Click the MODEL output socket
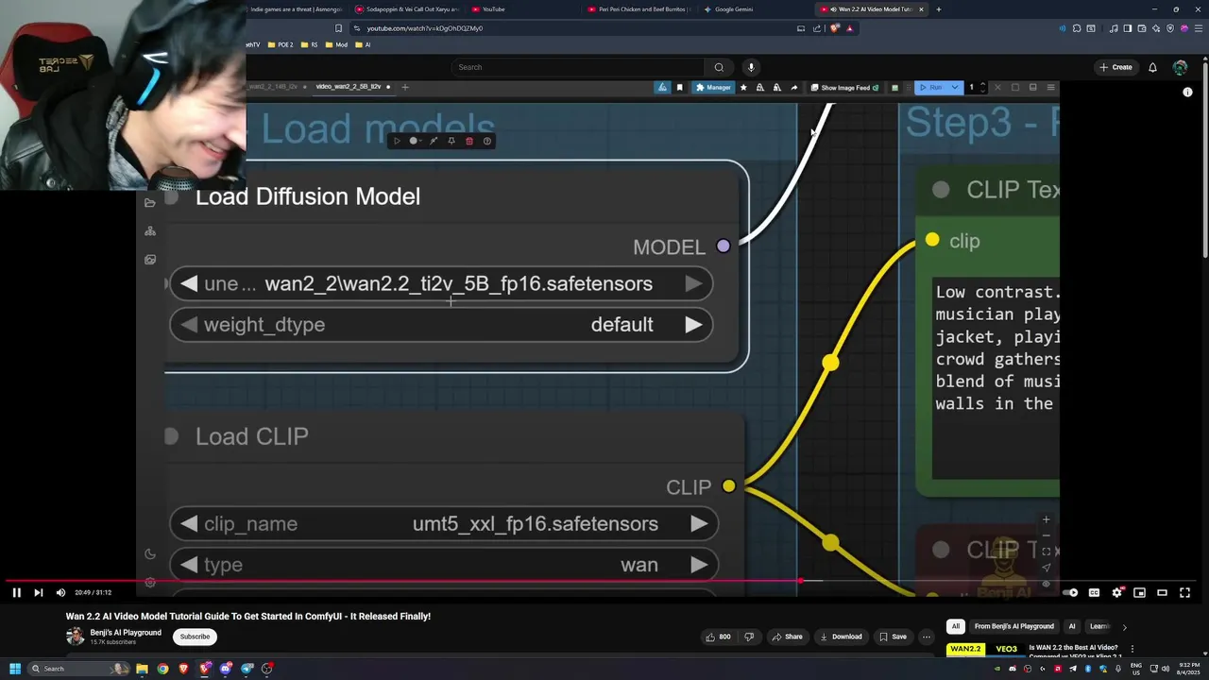This screenshot has height=680, width=1209. pyautogui.click(x=724, y=246)
